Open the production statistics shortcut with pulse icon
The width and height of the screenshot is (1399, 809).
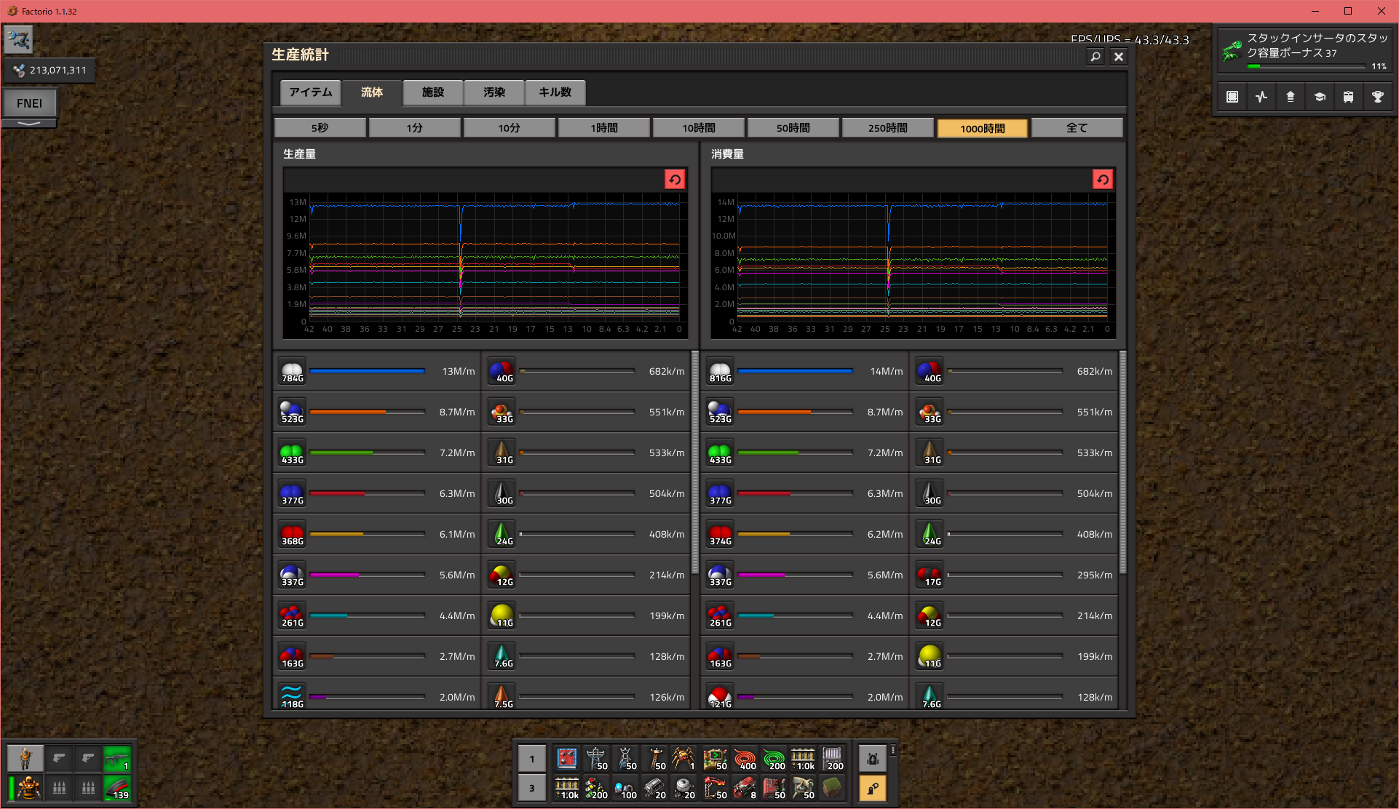coord(1261,97)
